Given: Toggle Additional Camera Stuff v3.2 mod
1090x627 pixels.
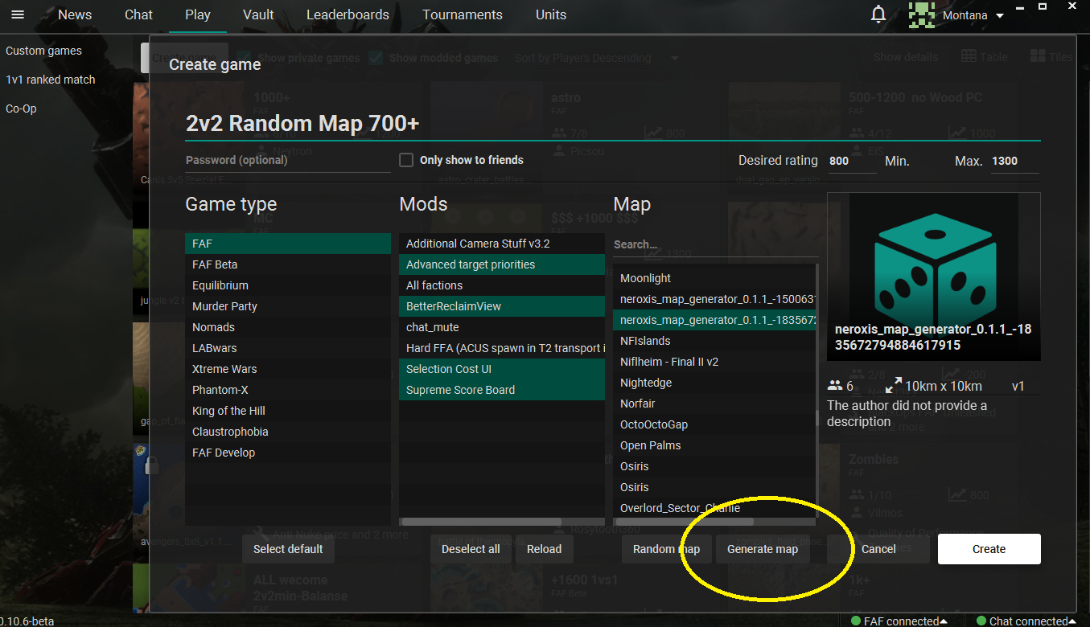Looking at the screenshot, I should coord(502,244).
